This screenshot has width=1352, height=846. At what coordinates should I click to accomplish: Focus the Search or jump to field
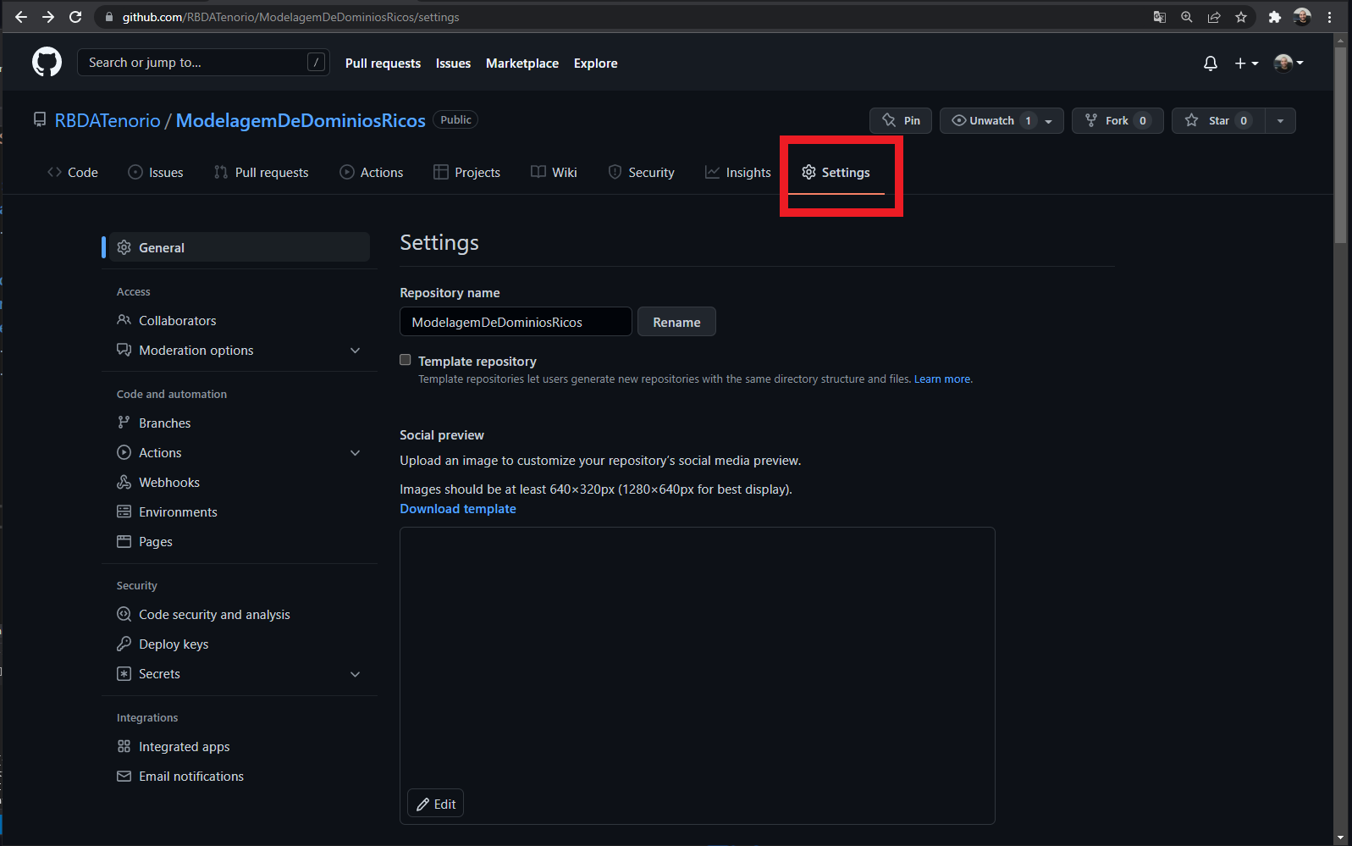pyautogui.click(x=203, y=62)
